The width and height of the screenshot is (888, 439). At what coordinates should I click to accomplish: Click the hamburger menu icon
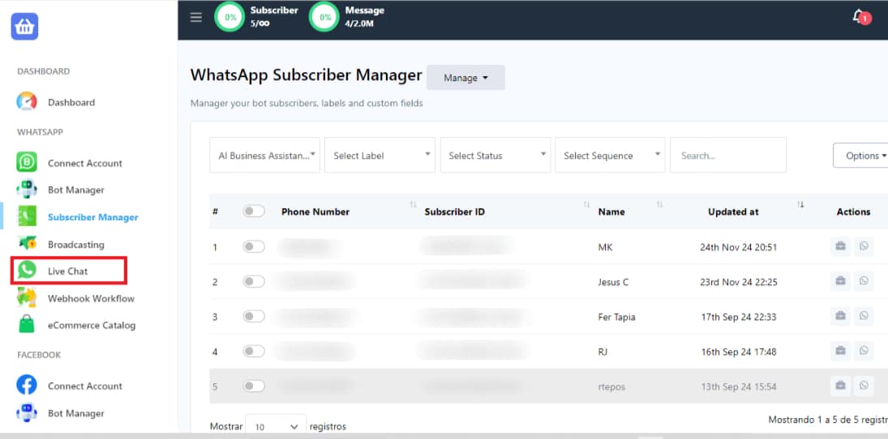tap(196, 17)
